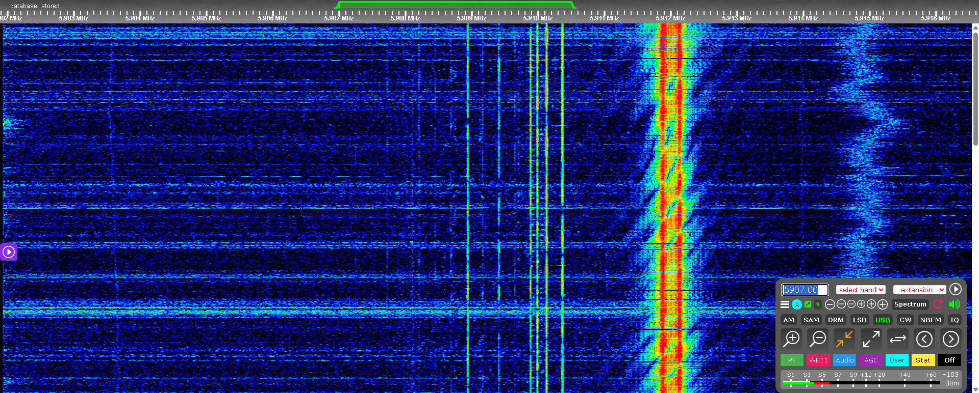979x393 pixels.
Task: Click the zoom in magnifier icon
Action: 792,339
